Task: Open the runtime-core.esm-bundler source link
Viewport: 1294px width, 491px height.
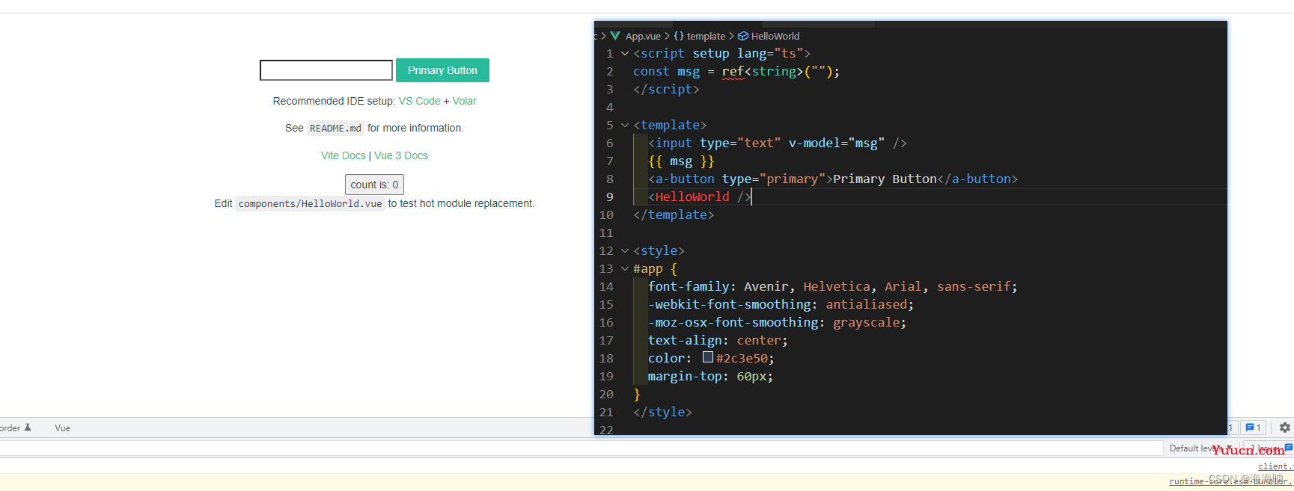Action: (1231, 481)
